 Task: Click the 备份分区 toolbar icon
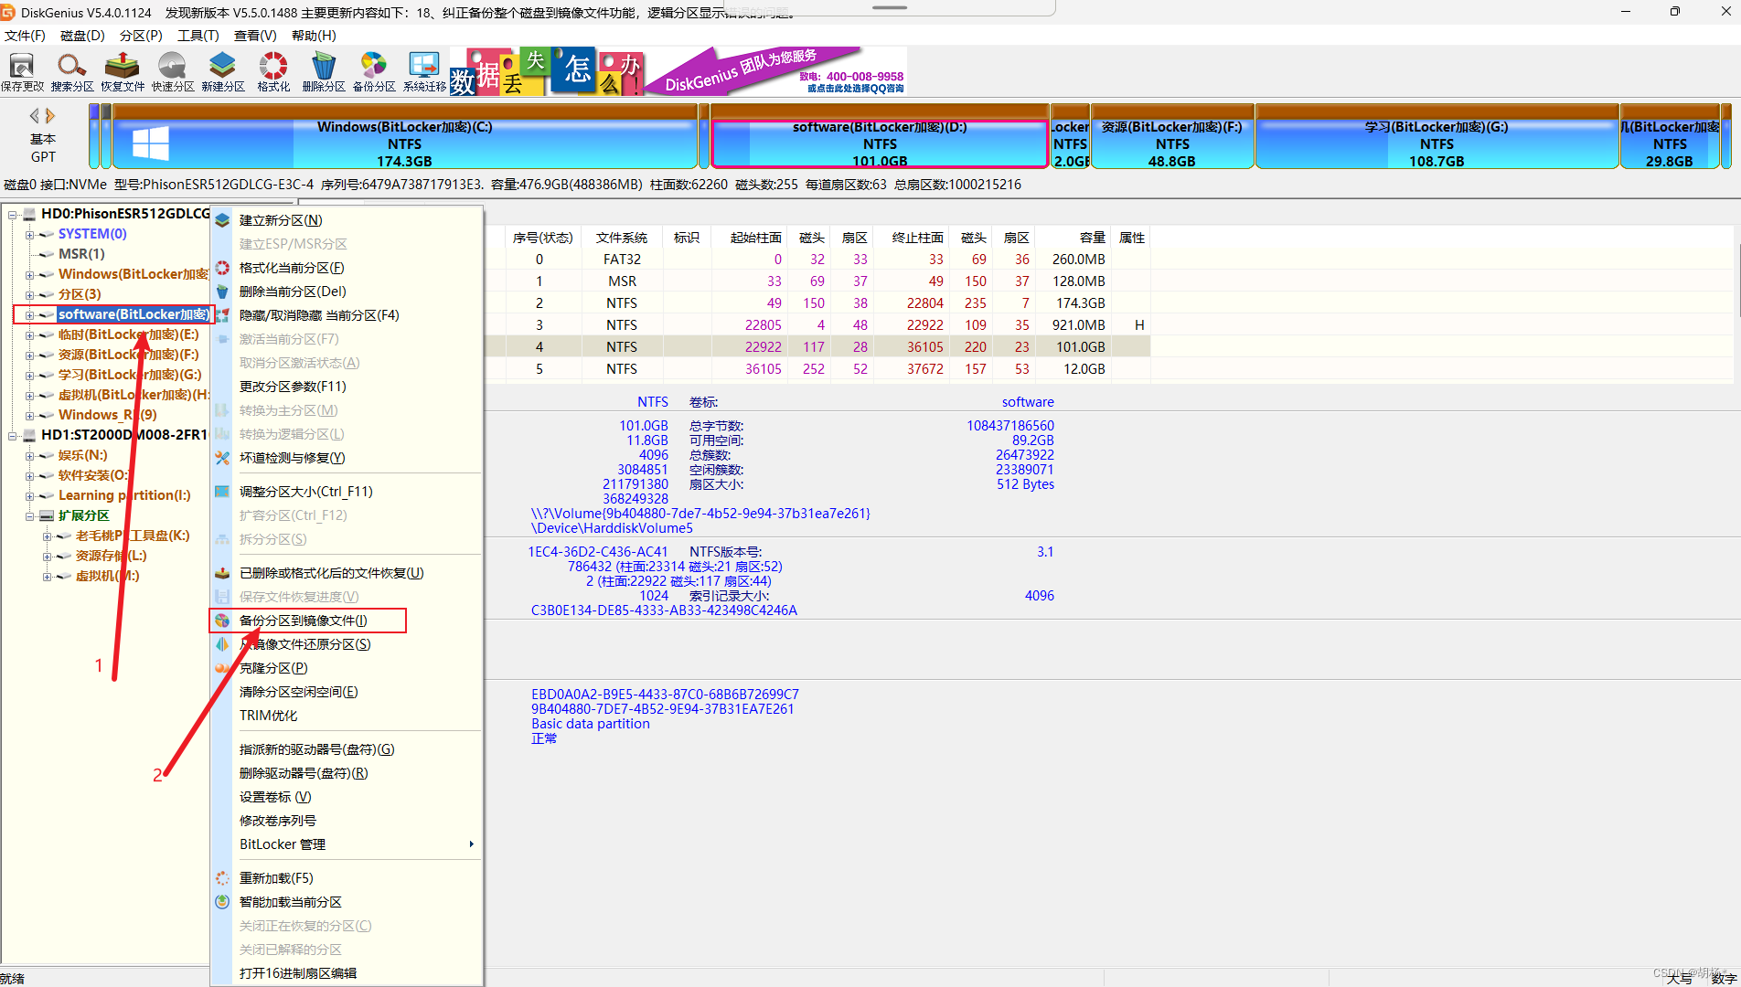coord(374,71)
